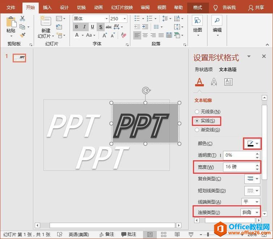Select the 无线条 (No line) radio button

coord(197,112)
